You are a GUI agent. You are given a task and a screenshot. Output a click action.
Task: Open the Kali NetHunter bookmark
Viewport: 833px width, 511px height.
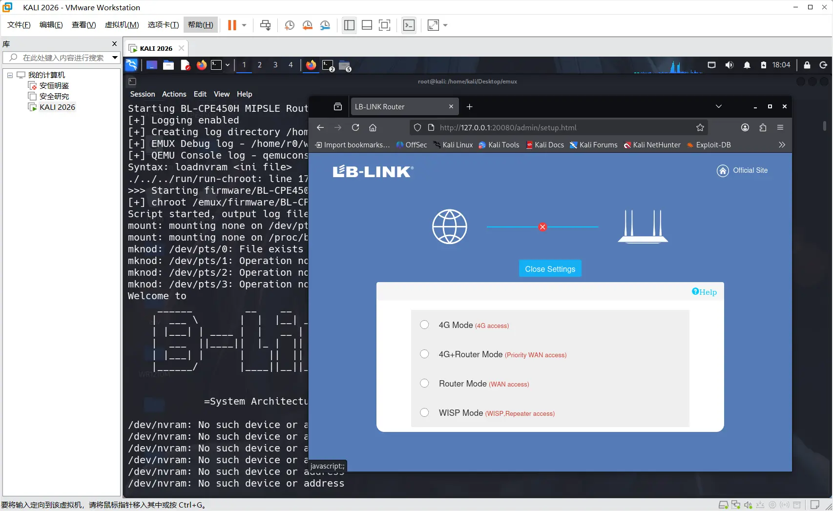pos(652,145)
